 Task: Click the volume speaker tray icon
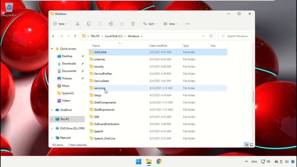point(268,161)
